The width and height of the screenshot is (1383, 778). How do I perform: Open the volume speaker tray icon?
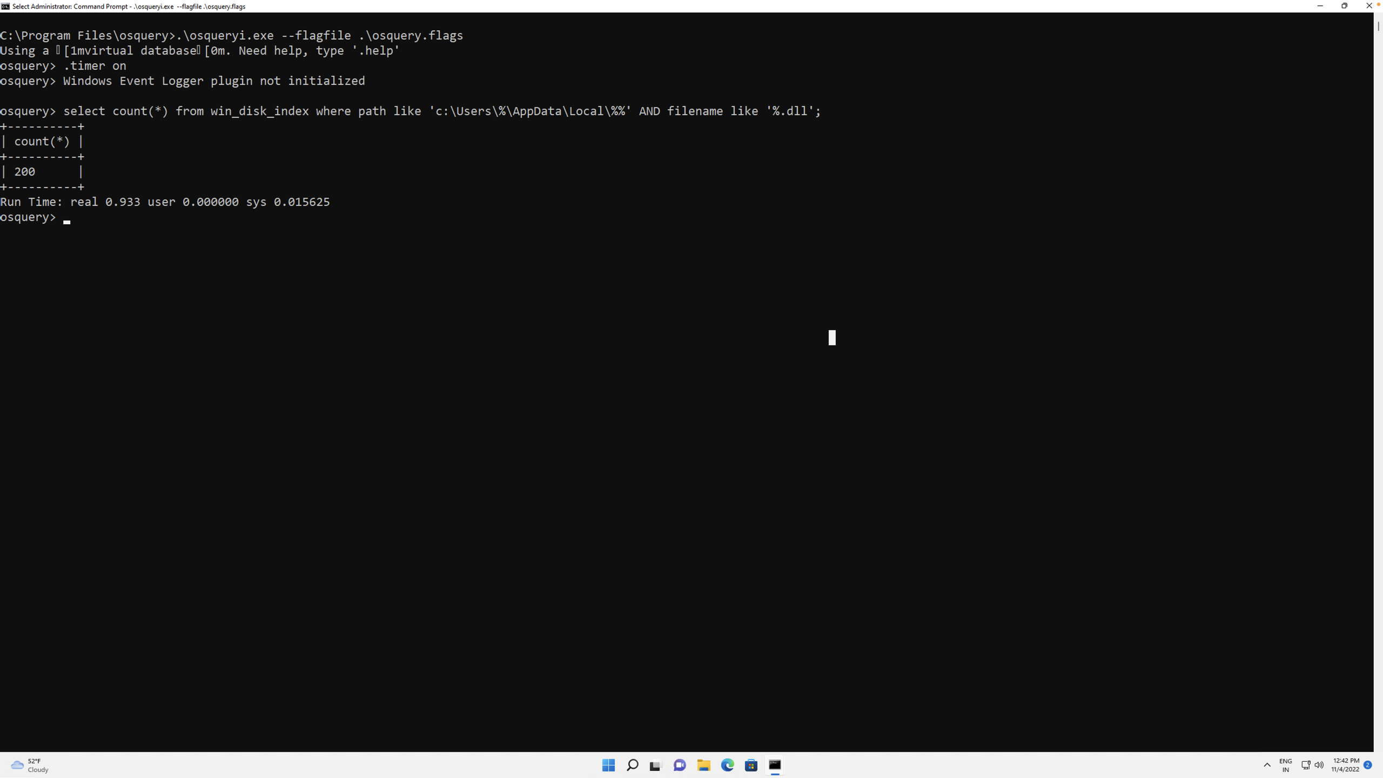point(1319,765)
